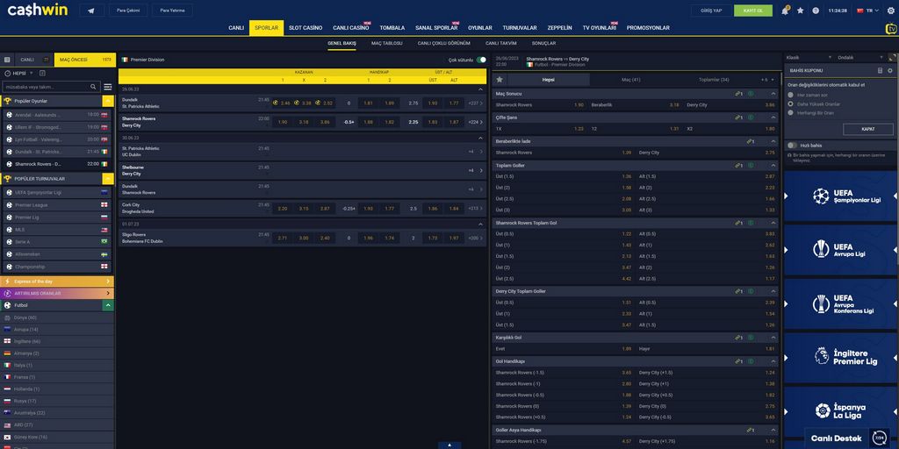Select odds 1.90 for Shamrock Rovers in Maç Sonucu
Viewport: 899px width, 449px height.
(x=579, y=105)
